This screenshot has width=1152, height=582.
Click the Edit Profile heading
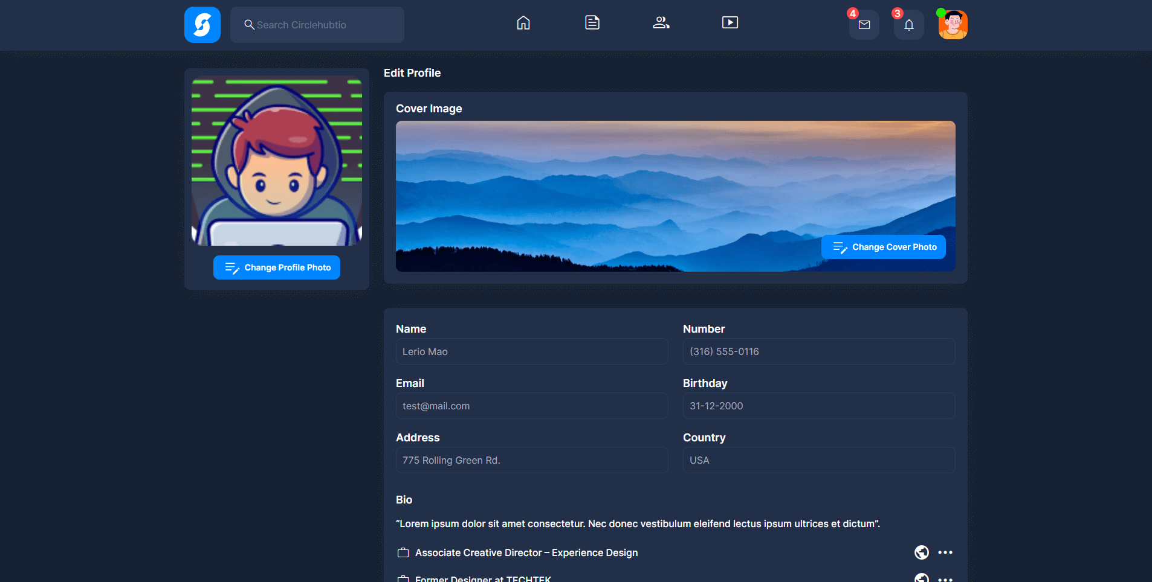412,73
